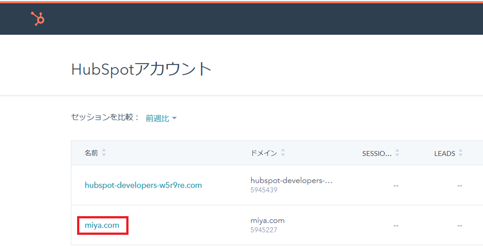
Task: Click the 名前 column header text
Action: point(91,153)
